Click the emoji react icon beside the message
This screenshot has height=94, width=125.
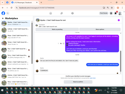point(63,43)
